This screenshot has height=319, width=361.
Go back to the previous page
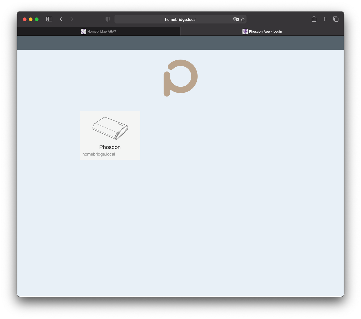(x=61, y=19)
